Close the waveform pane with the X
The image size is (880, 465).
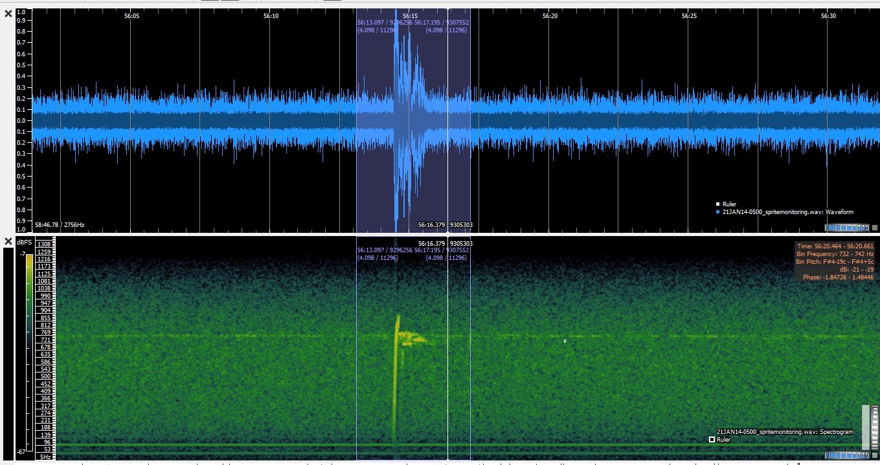pyautogui.click(x=8, y=14)
